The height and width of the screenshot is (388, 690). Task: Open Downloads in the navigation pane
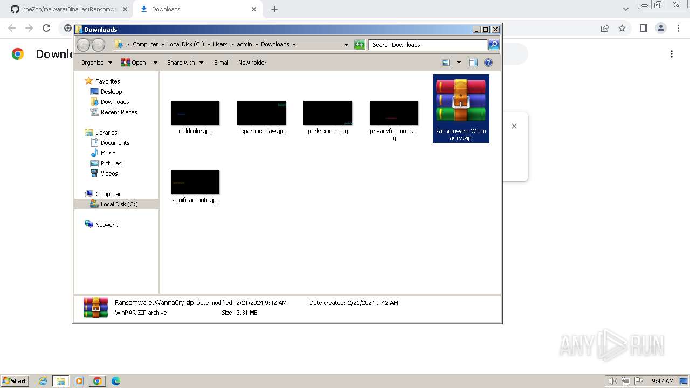[115, 102]
